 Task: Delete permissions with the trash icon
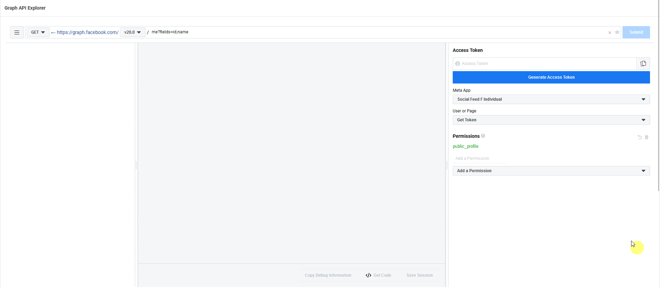pyautogui.click(x=647, y=137)
